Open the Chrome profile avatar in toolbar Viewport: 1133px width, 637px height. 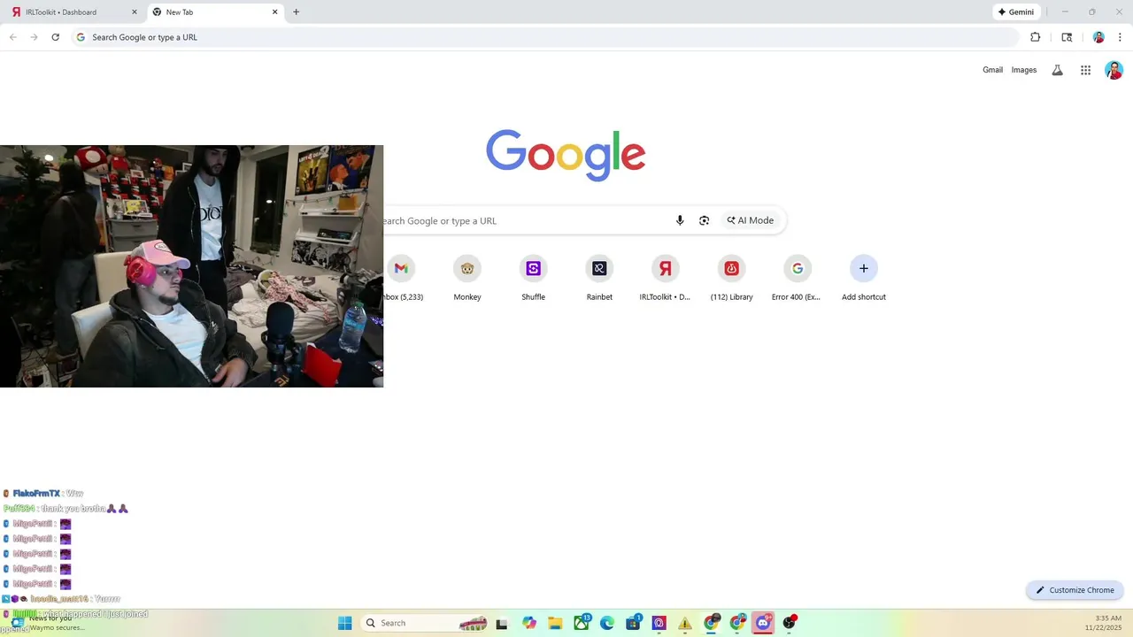[x=1098, y=37]
